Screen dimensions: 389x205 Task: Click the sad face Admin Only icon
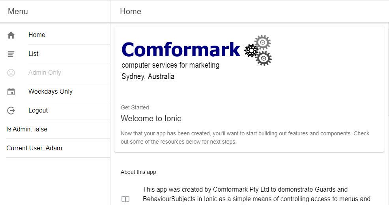click(x=11, y=73)
